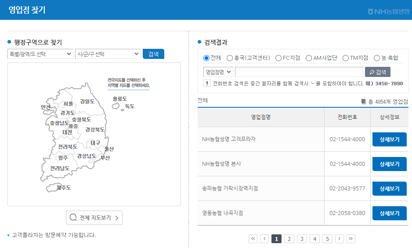The height and width of the screenshot is (248, 412).
Task: View details for NH농협생명 고객프라자
Action: pyautogui.click(x=390, y=139)
